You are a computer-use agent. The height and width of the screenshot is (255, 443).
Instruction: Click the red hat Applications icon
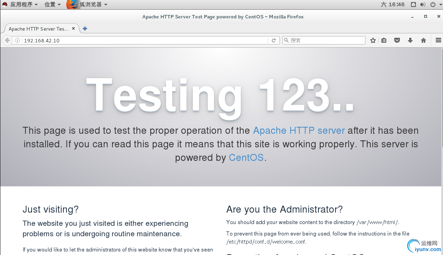tap(5, 5)
